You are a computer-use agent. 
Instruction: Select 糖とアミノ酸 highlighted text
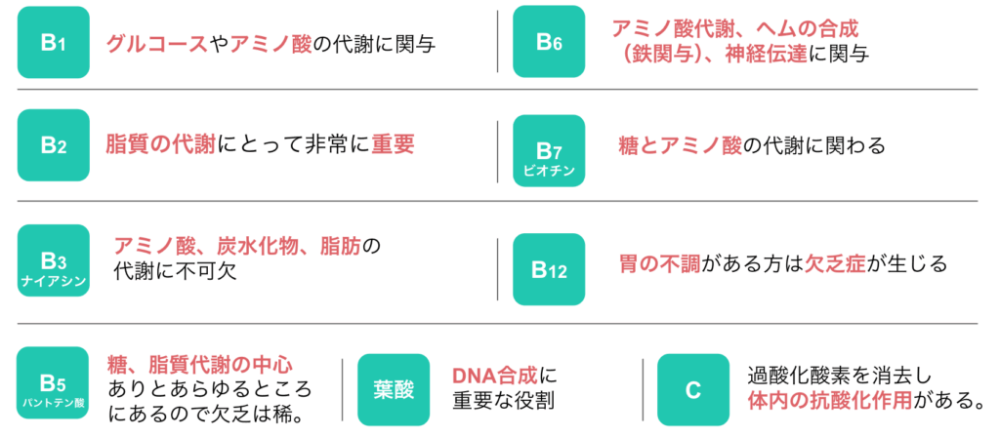click(x=681, y=146)
